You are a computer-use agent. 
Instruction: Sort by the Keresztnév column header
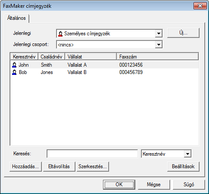click(24, 57)
